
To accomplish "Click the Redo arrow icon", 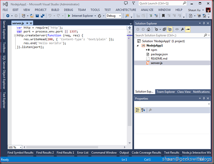I will pos(59,16).
